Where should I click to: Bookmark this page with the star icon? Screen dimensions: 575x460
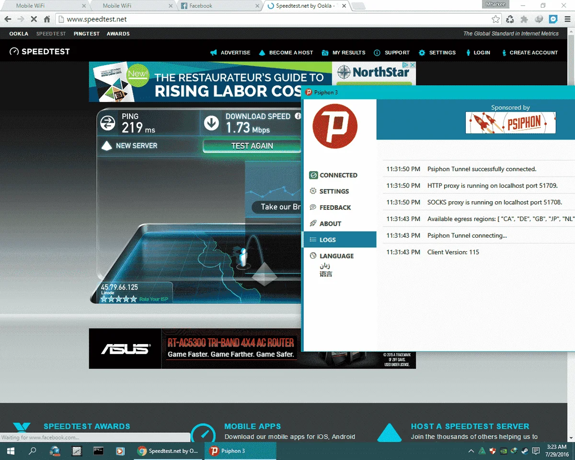point(495,19)
